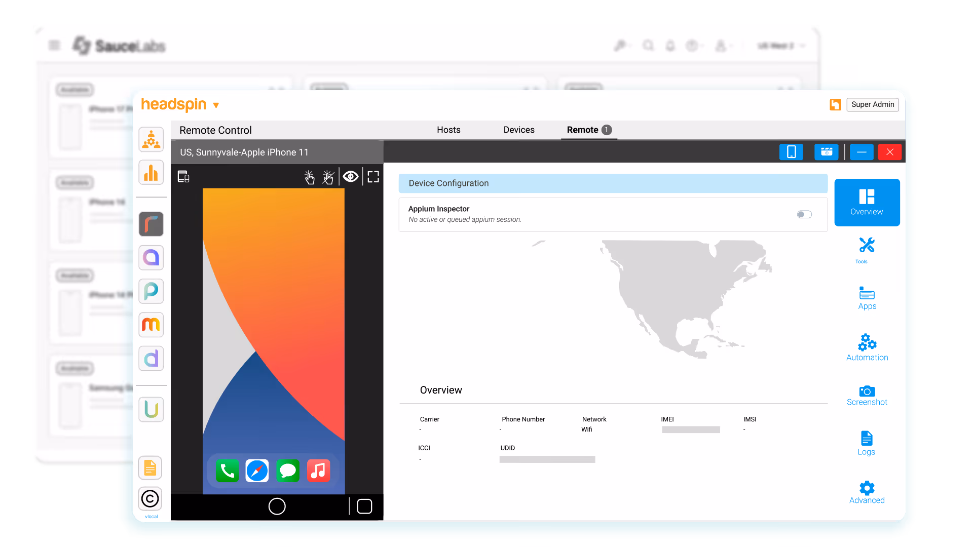
Task: Select the Remote tab
Action: (589, 130)
